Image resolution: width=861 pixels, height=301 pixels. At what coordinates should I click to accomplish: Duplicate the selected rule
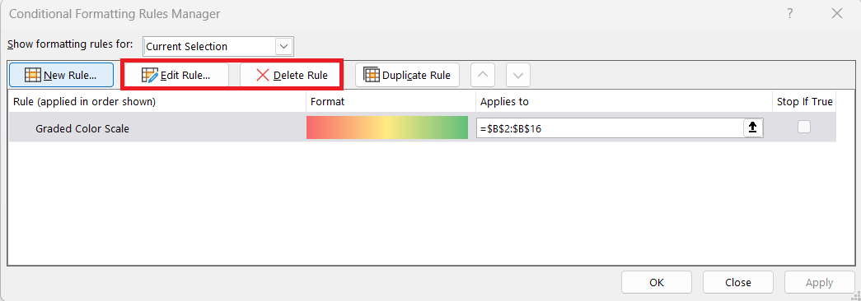point(407,75)
